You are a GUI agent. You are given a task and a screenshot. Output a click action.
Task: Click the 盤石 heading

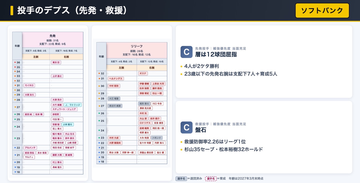(201, 130)
